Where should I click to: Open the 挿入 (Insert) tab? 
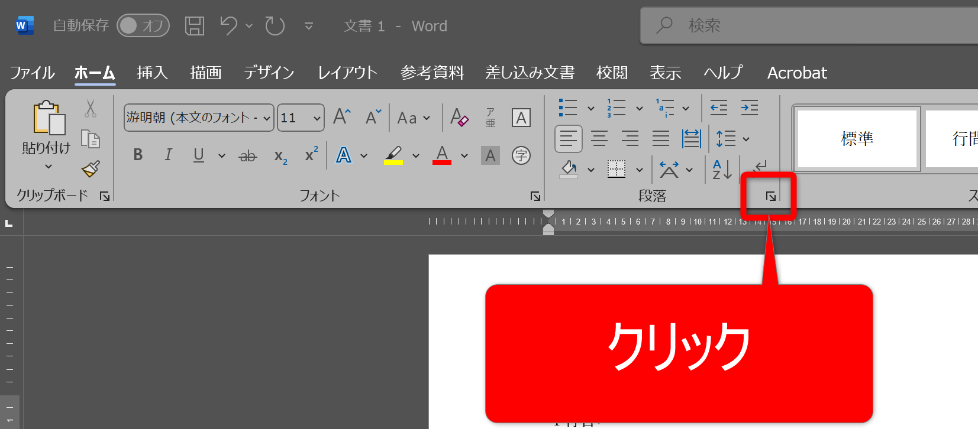click(x=152, y=73)
